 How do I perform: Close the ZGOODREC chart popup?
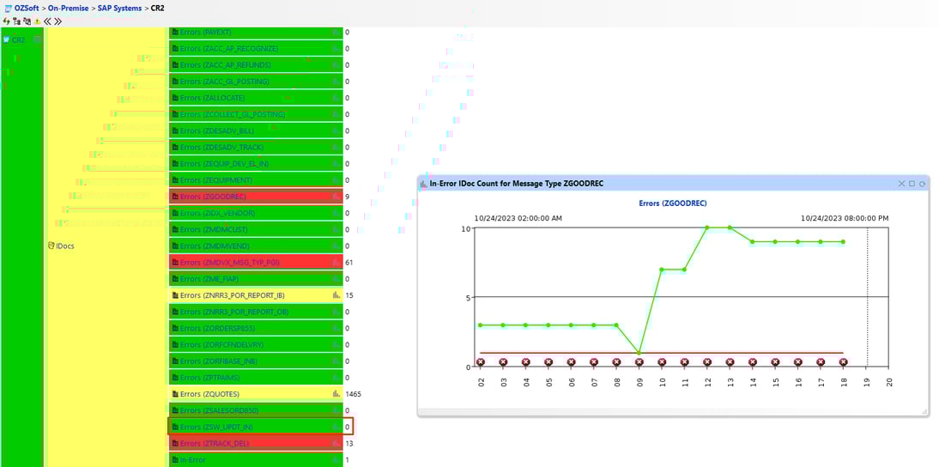point(901,184)
